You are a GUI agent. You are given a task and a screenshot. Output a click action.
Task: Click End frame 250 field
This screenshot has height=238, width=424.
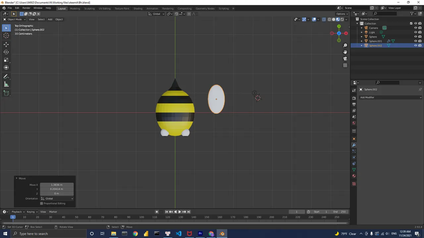pyautogui.click(x=339, y=212)
